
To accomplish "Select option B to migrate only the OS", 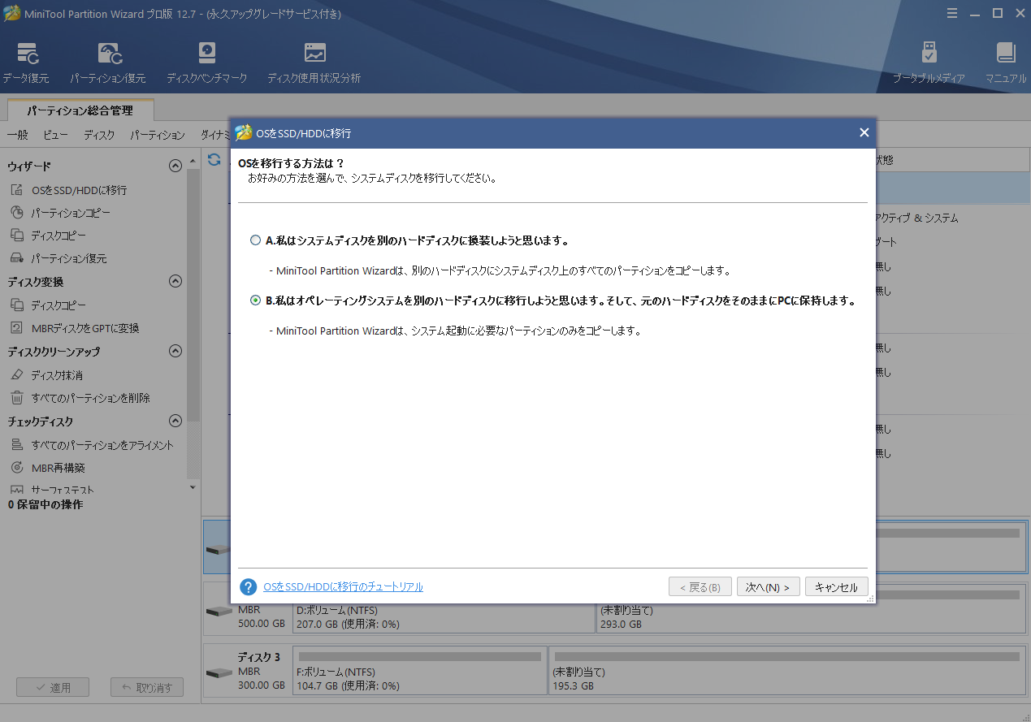I will (x=256, y=300).
